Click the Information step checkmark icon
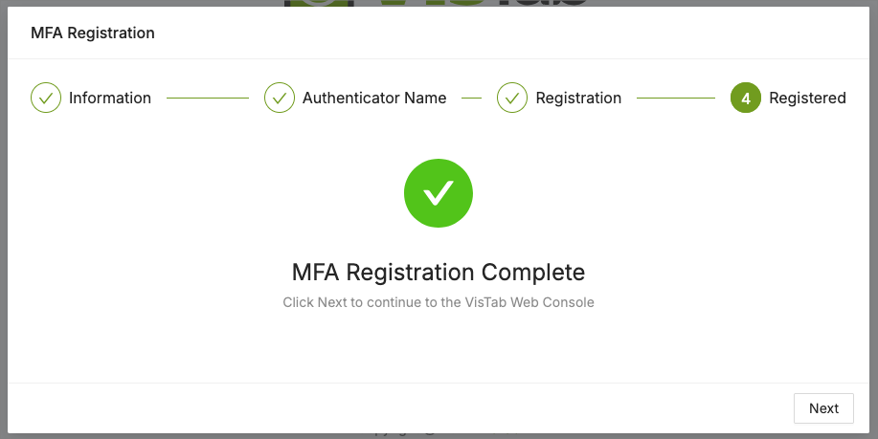Screen dimensions: 878x439 46,98
